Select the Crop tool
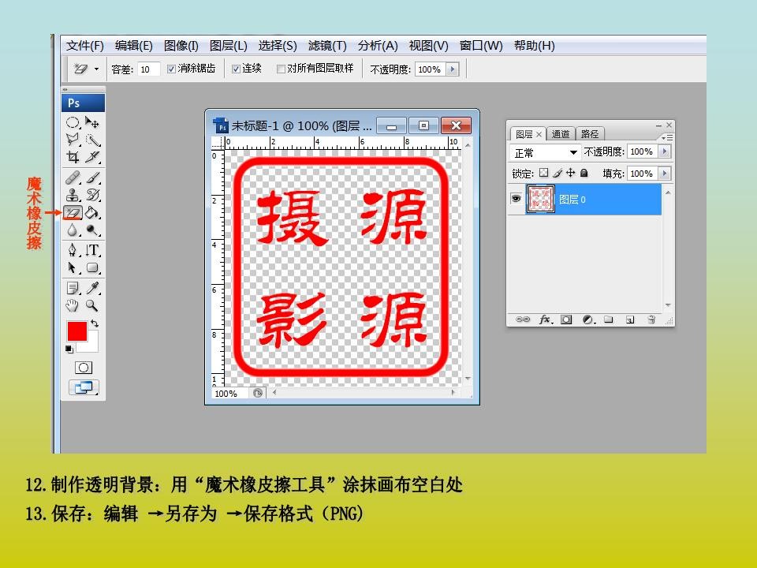 point(73,157)
